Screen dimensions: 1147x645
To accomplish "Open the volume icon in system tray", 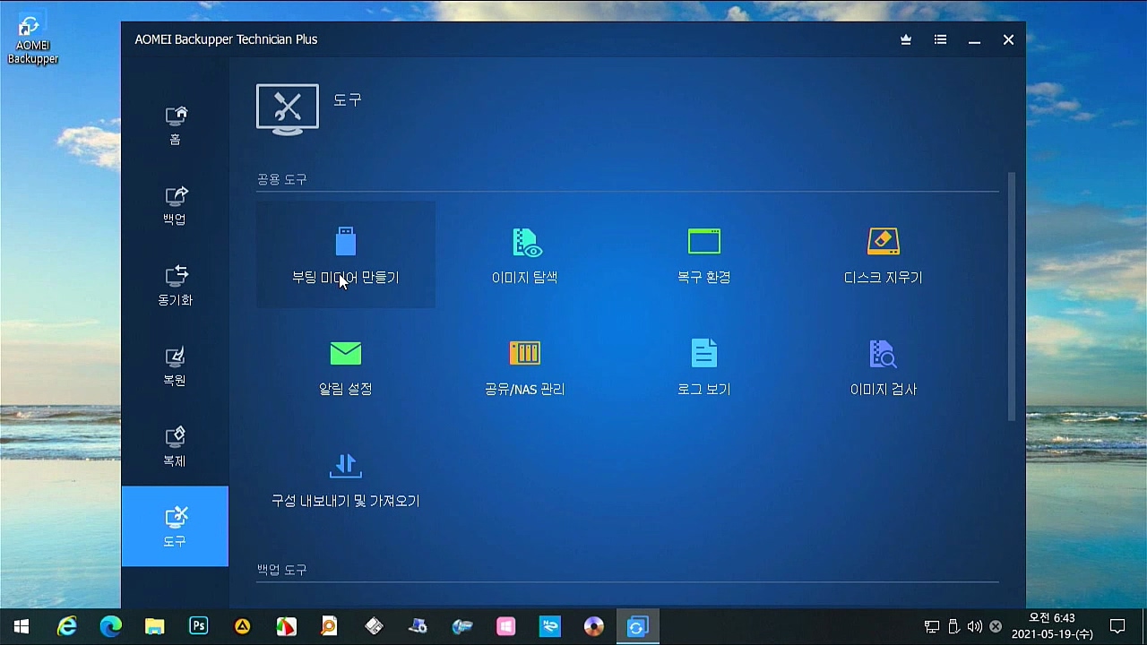I will (x=974, y=626).
